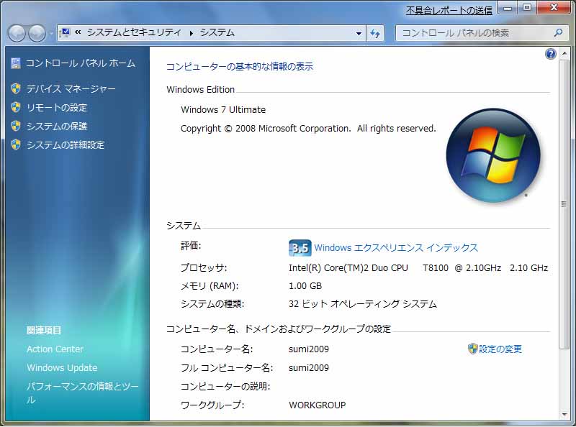
Task: Click the shield icon beside リモートの設定
Action: click(x=16, y=108)
